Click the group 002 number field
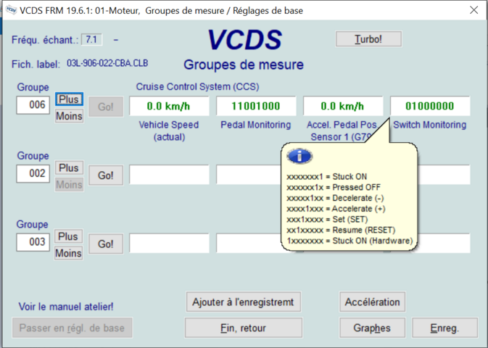 [x=33, y=174]
